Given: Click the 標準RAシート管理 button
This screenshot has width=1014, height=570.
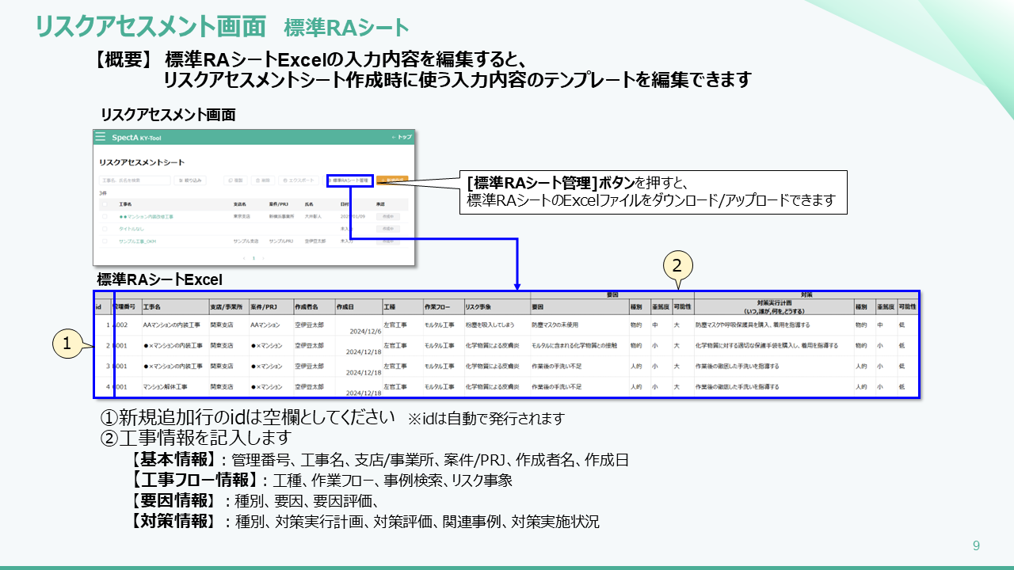Looking at the screenshot, I should point(349,180).
